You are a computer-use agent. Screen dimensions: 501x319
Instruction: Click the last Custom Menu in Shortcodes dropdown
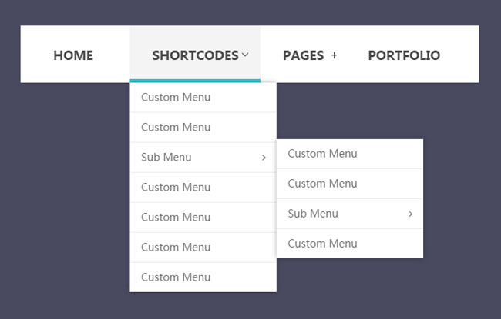[176, 277]
